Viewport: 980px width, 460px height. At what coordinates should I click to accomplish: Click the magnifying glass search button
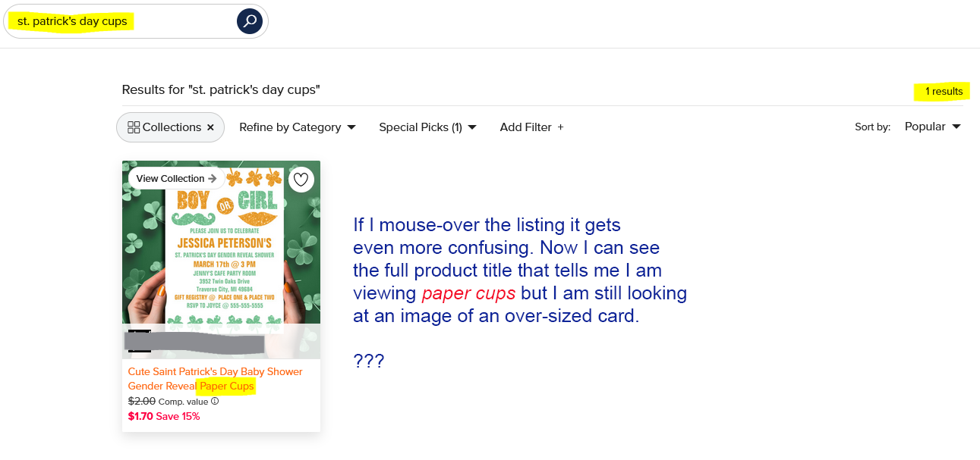249,21
